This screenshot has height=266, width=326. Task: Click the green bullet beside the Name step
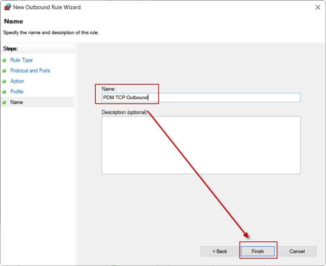click(4, 103)
